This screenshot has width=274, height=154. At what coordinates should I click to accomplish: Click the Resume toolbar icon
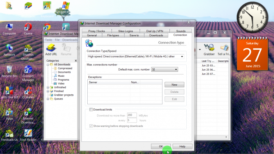point(66,50)
